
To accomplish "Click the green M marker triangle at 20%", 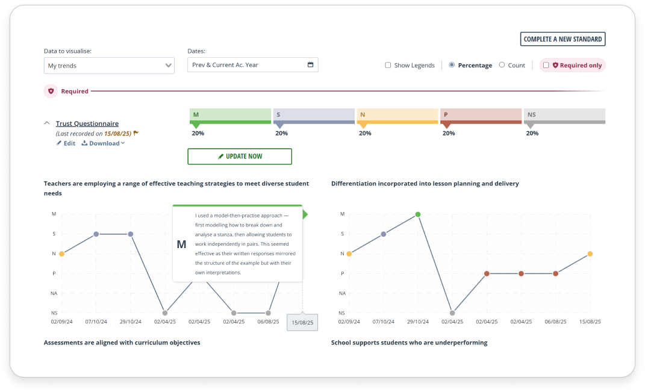I will click(x=196, y=126).
